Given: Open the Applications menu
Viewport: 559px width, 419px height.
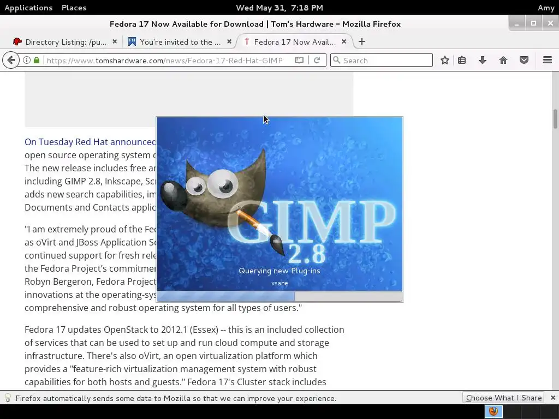Looking at the screenshot, I should click(28, 8).
